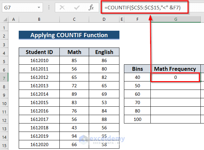
Task: Select column G header
Action: (x=176, y=19)
